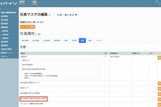Viewport: 161px width, 107px height.
Task: Switch to the 雇用保険 tab
Action: [57, 40]
